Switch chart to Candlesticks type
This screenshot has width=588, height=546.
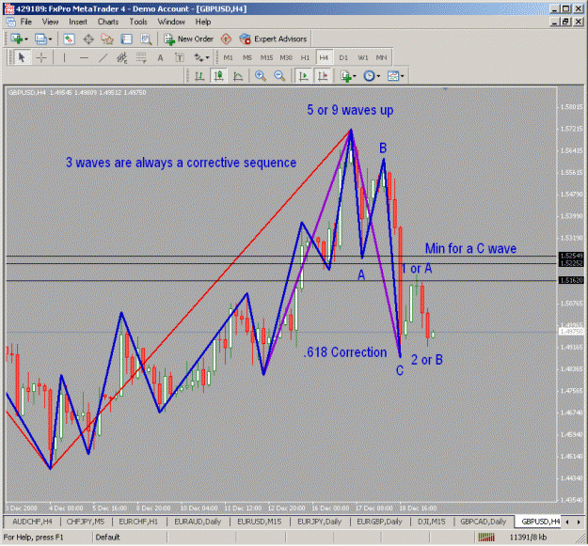coord(218,76)
